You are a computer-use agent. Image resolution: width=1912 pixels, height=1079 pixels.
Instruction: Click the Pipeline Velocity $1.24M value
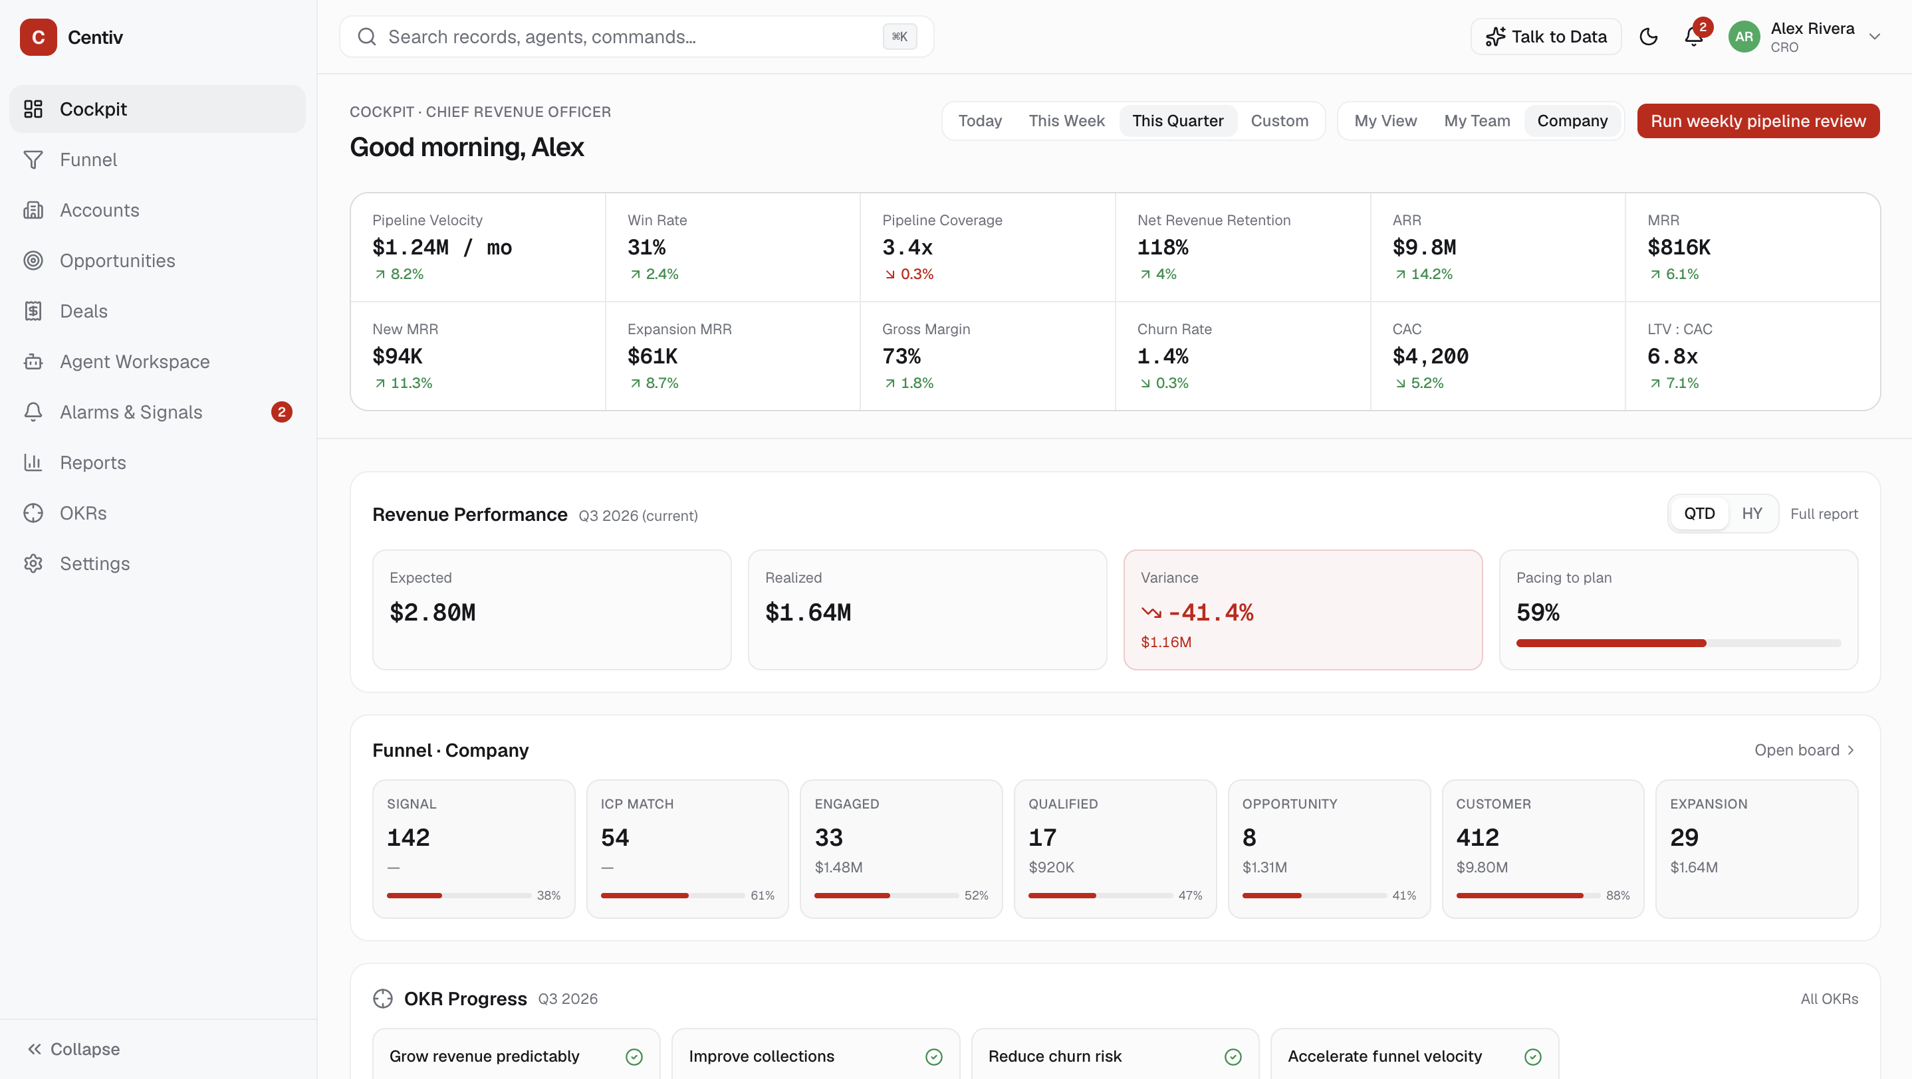coord(442,247)
